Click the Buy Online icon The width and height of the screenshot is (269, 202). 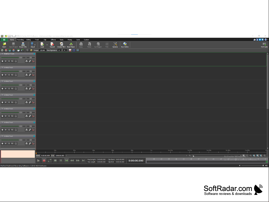pyautogui.click(x=125, y=45)
